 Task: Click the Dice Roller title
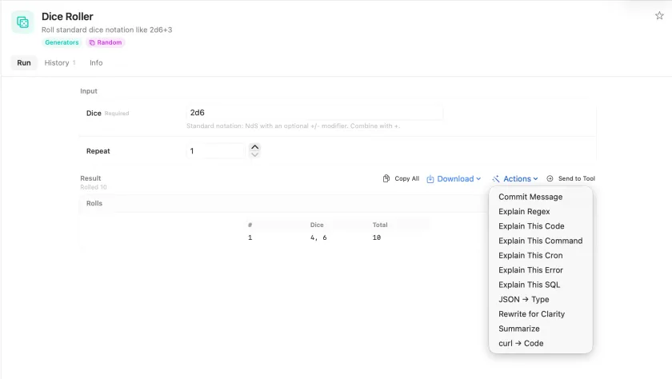(67, 16)
